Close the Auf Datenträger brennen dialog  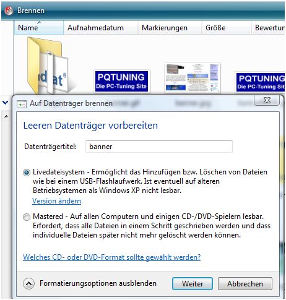point(267,100)
